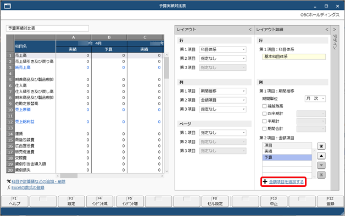Click the move-down arrow button

tap(321, 166)
